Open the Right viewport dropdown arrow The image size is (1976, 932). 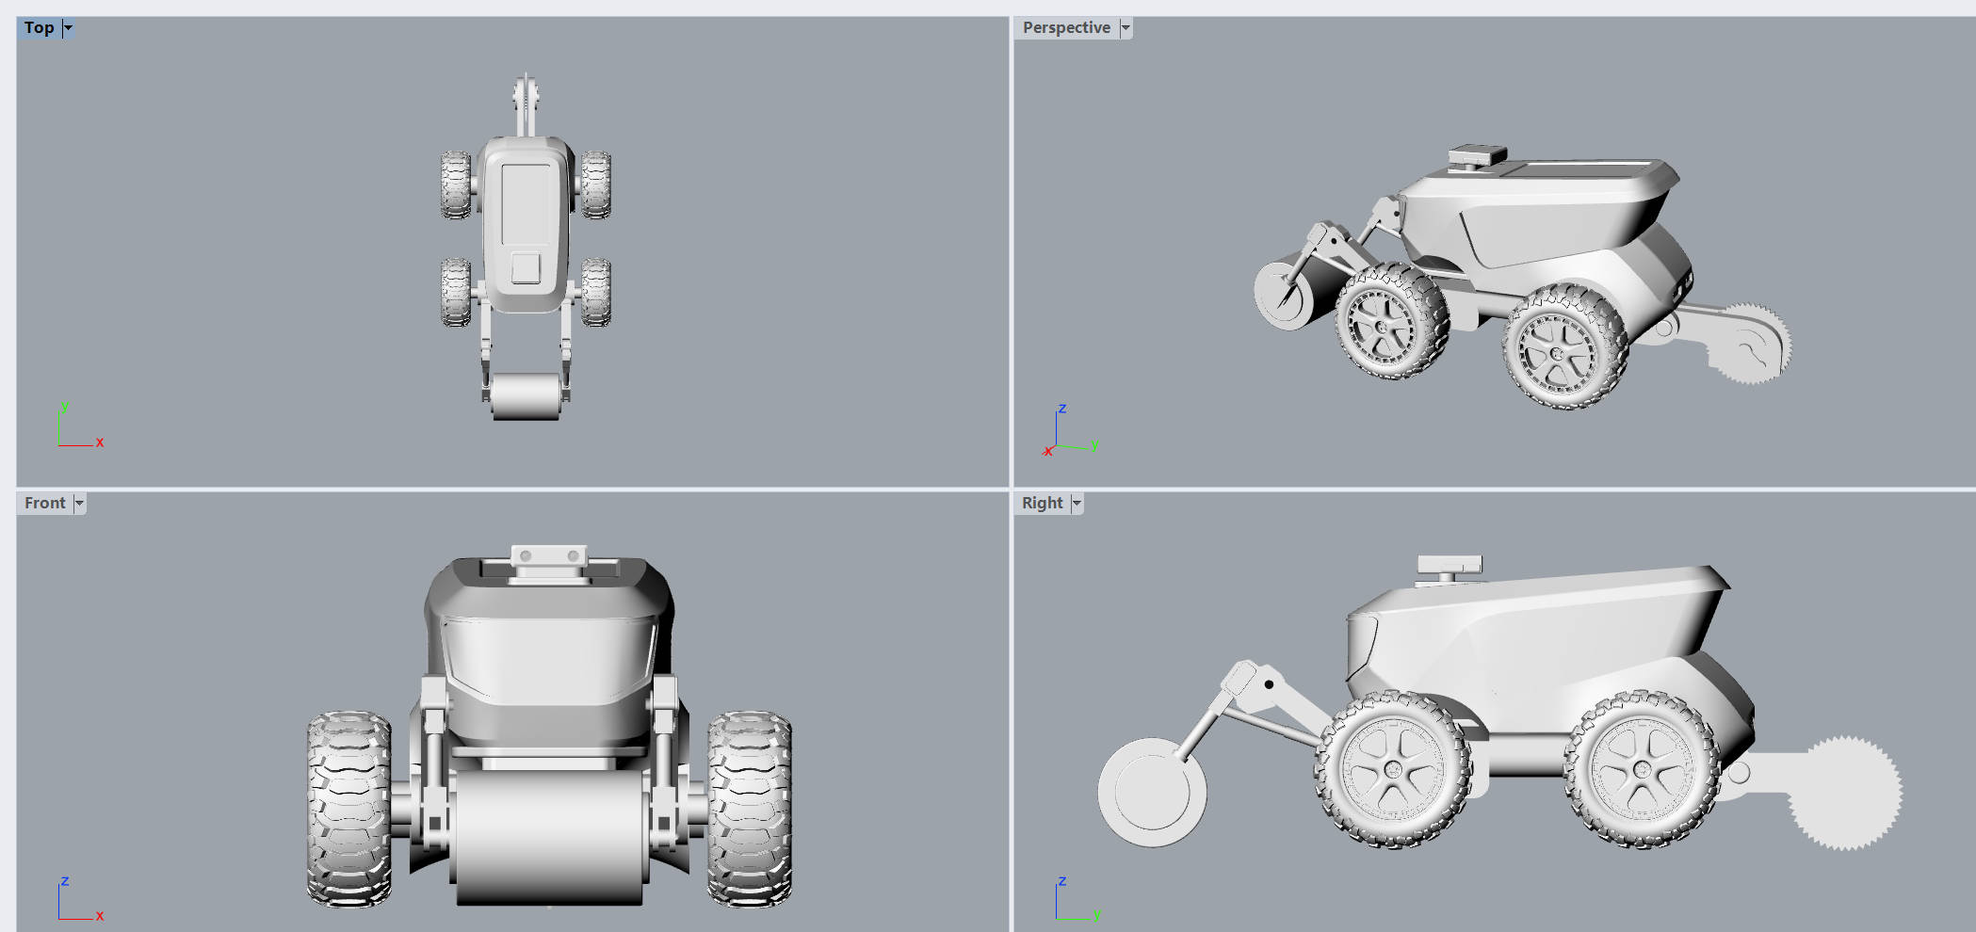[x=1077, y=504]
